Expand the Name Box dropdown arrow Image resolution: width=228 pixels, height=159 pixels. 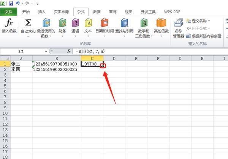click(x=46, y=51)
